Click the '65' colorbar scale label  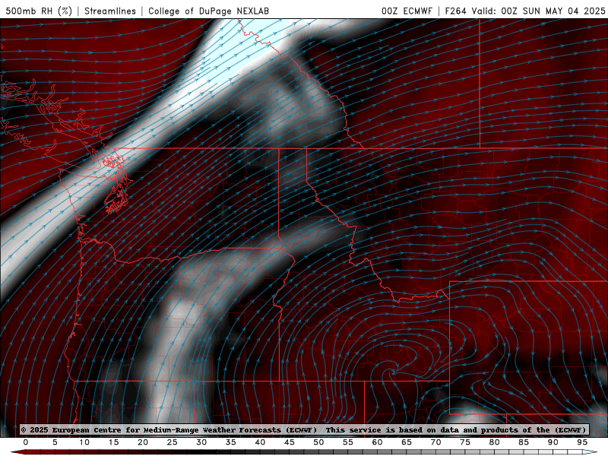click(407, 442)
